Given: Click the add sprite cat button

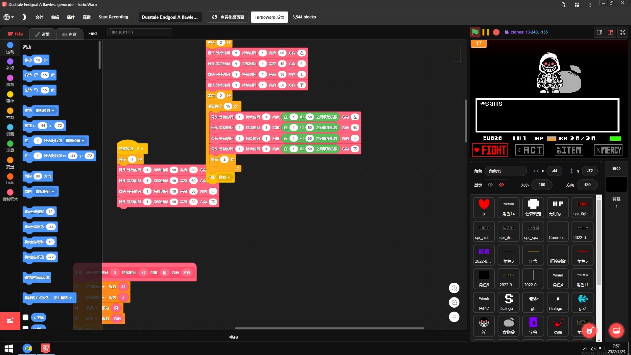Looking at the screenshot, I should tap(590, 330).
